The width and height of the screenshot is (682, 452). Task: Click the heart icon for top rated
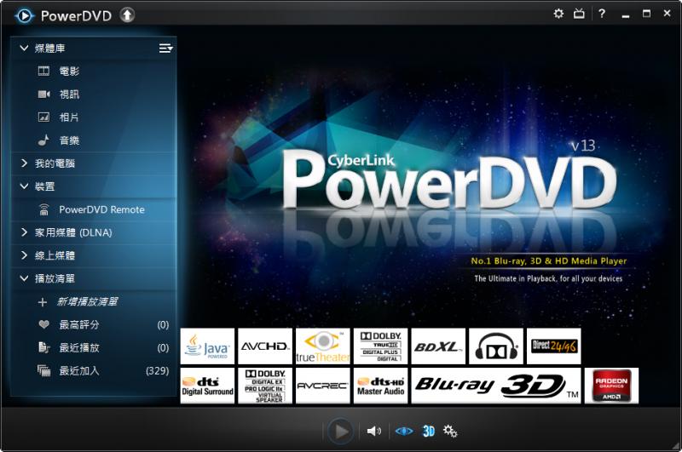(43, 324)
